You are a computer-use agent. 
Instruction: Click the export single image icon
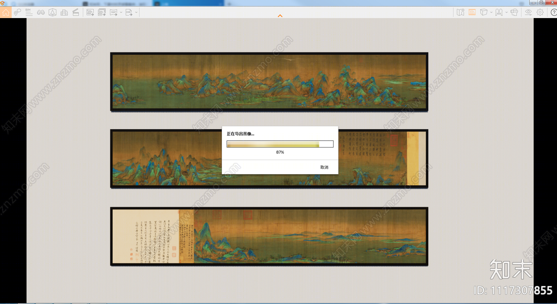(x=90, y=13)
